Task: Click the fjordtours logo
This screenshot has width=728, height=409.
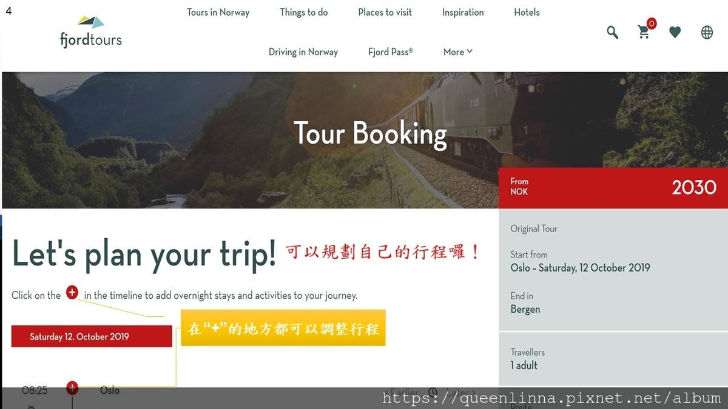Action: pyautogui.click(x=91, y=32)
